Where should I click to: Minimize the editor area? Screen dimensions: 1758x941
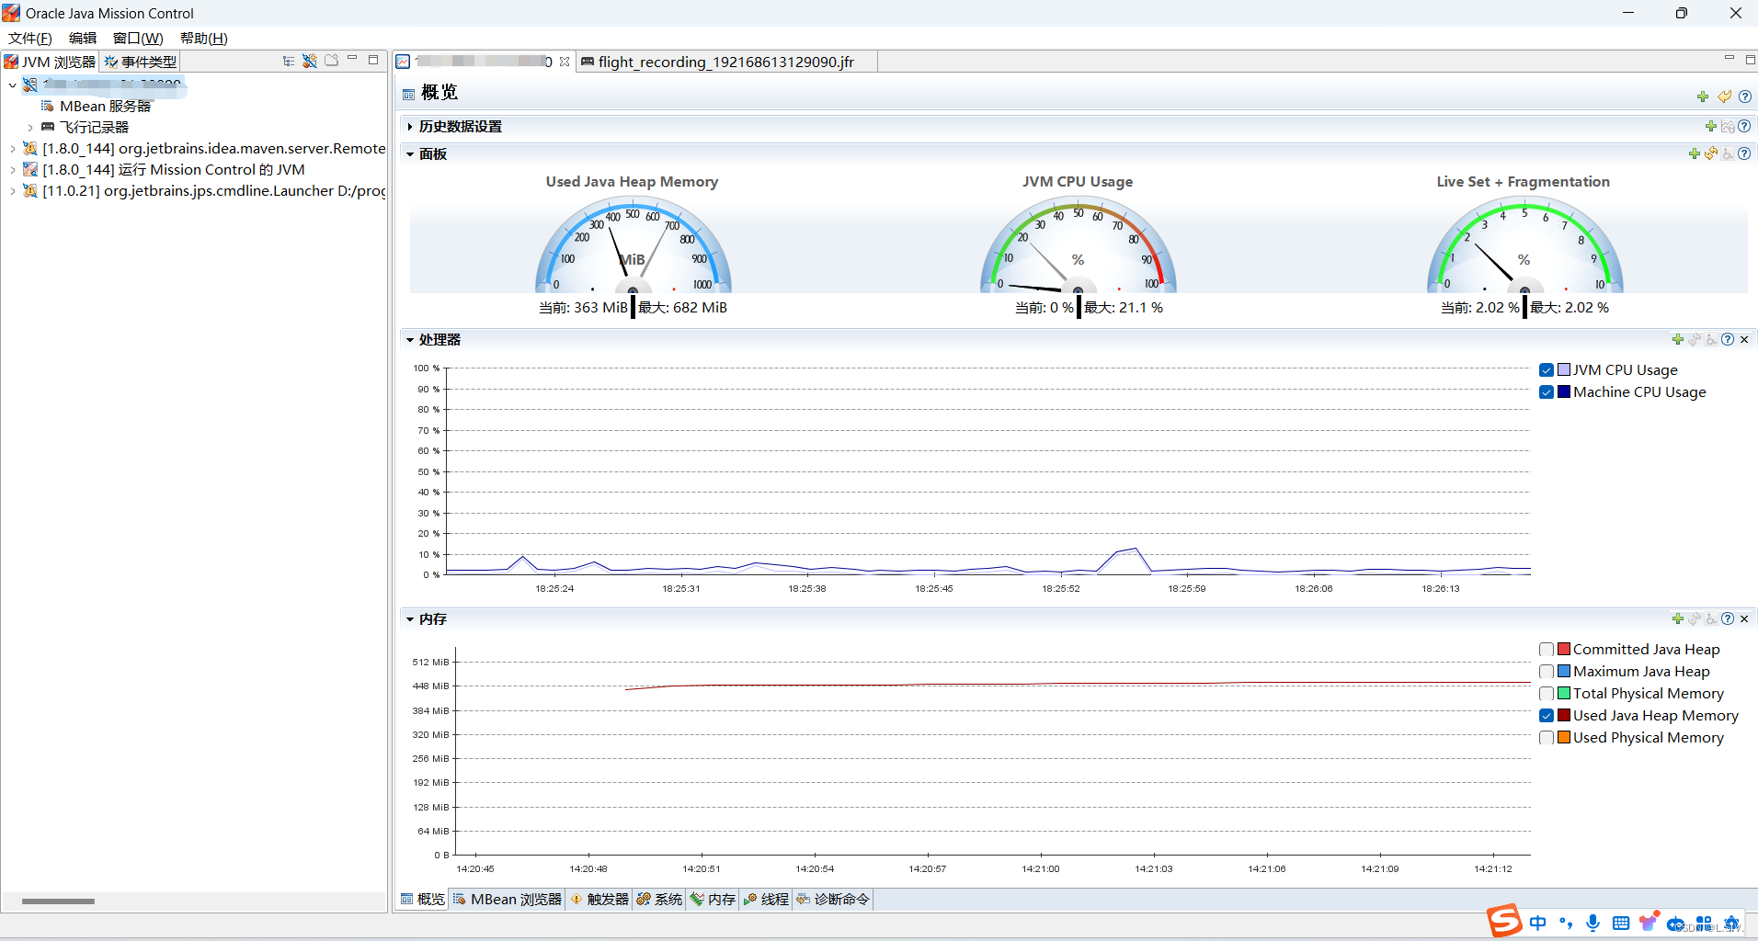pyautogui.click(x=1729, y=59)
